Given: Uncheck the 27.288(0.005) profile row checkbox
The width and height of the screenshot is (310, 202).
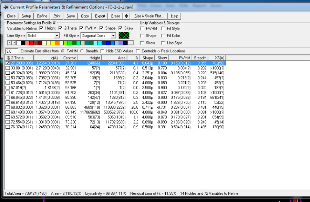Looking at the screenshot, I should coord(8,63).
